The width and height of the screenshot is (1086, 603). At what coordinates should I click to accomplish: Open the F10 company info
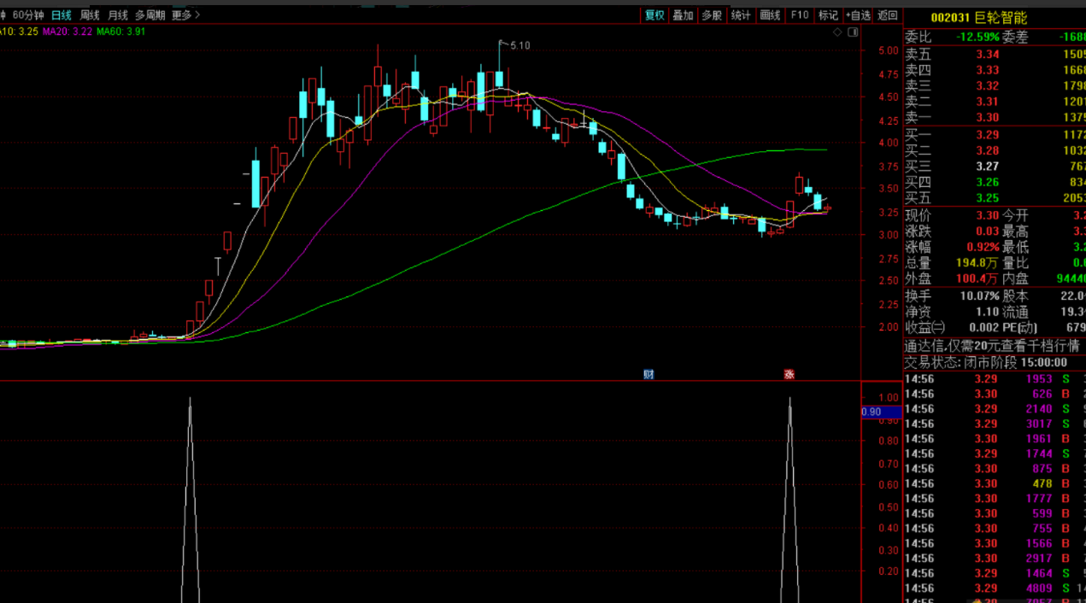[800, 15]
